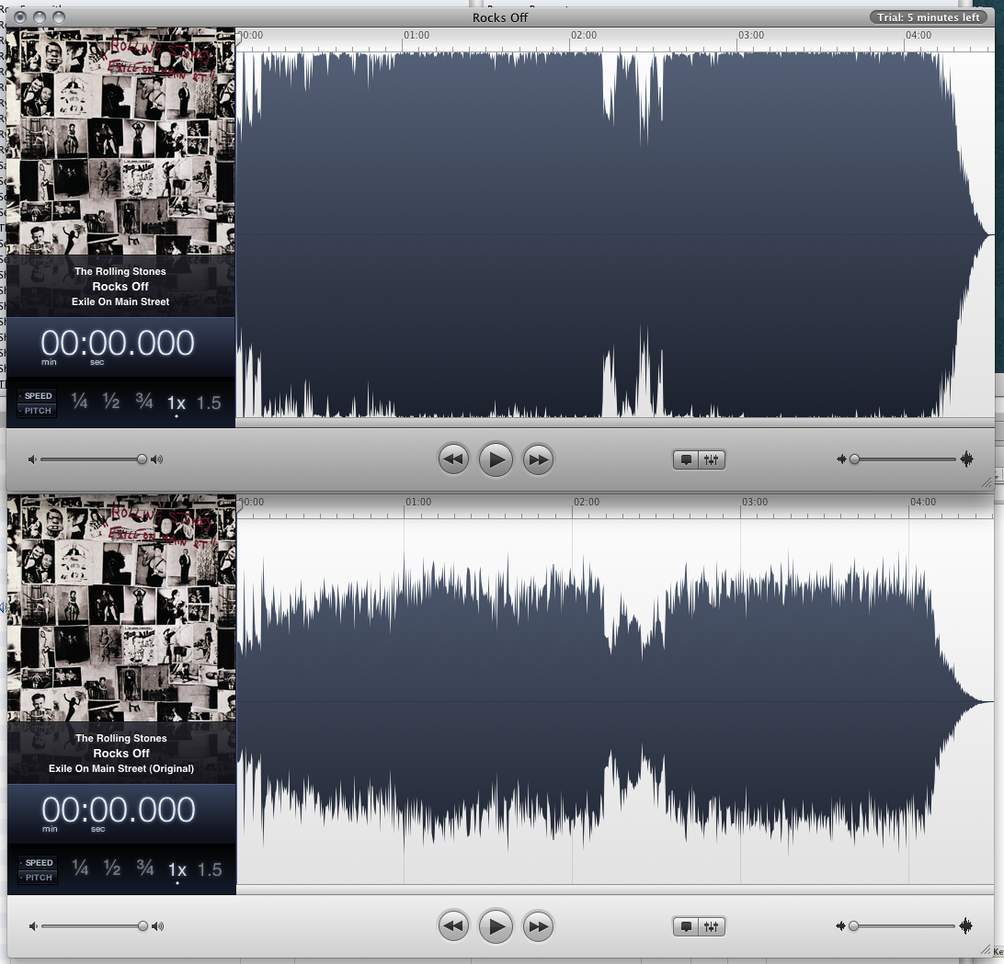1004x964 pixels.
Task: Toggle PITCH mode in the top window
Action: tap(38, 411)
